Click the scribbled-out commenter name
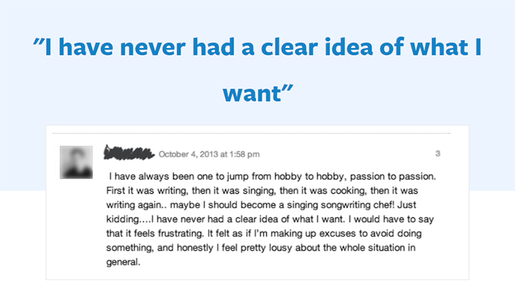 (x=129, y=152)
